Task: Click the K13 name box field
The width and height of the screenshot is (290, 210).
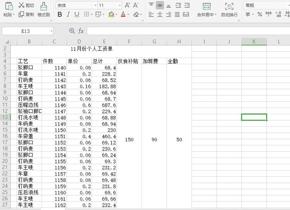Action: pos(26,31)
